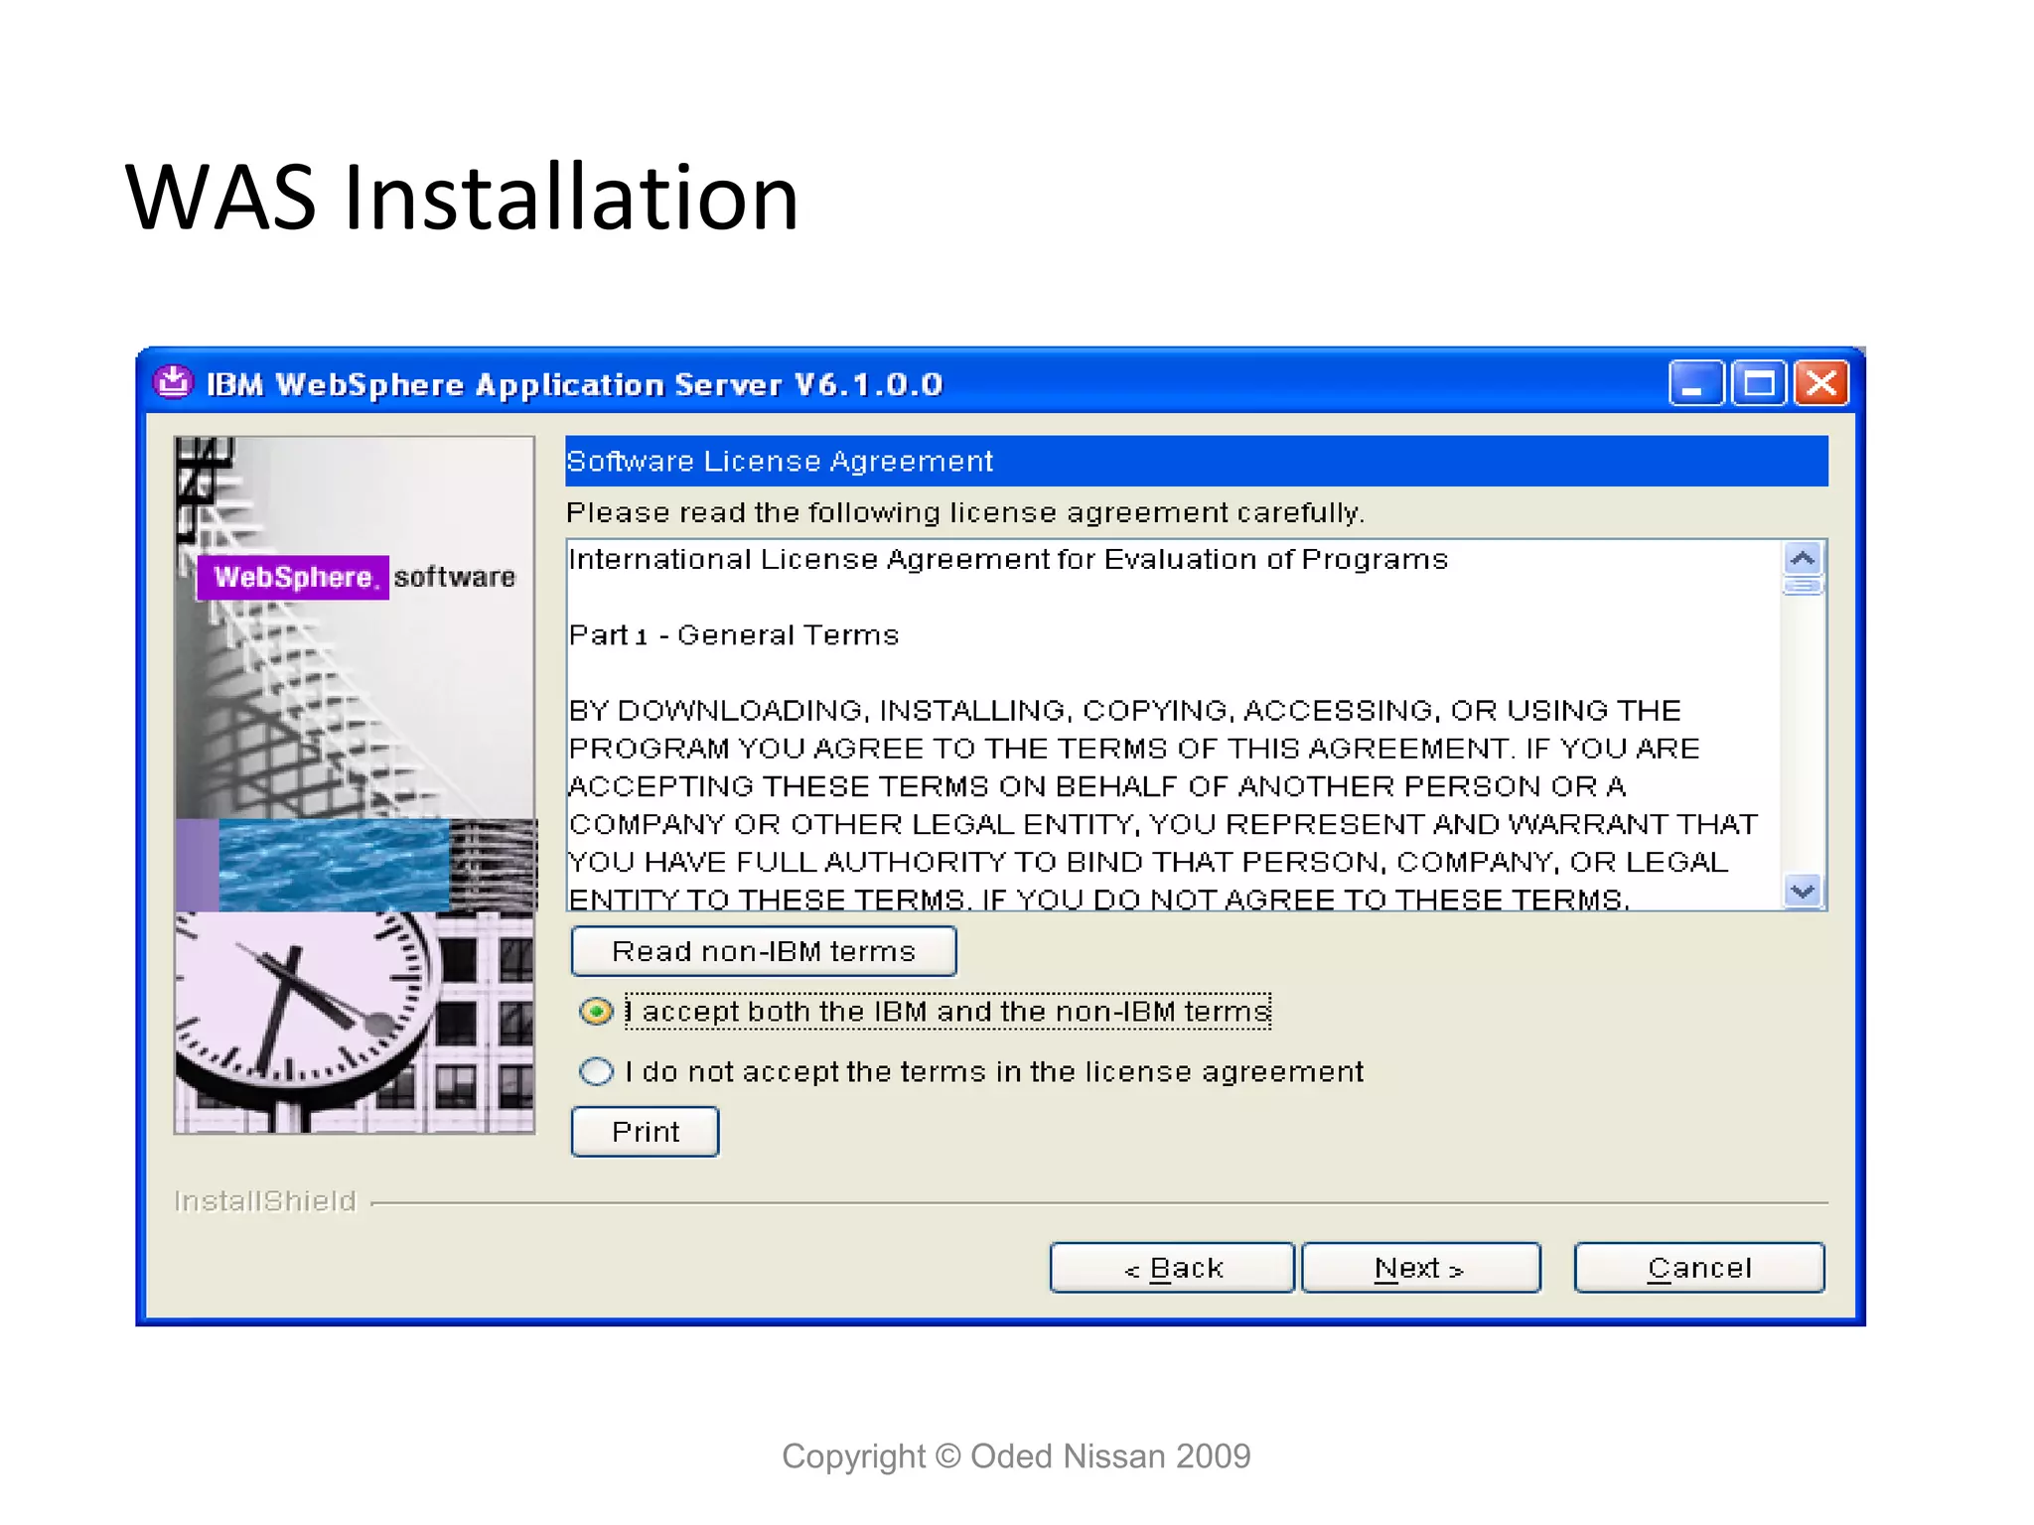Click 'Part 1 - General Terms' line
The width and height of the screenshot is (2034, 1525).
[734, 635]
